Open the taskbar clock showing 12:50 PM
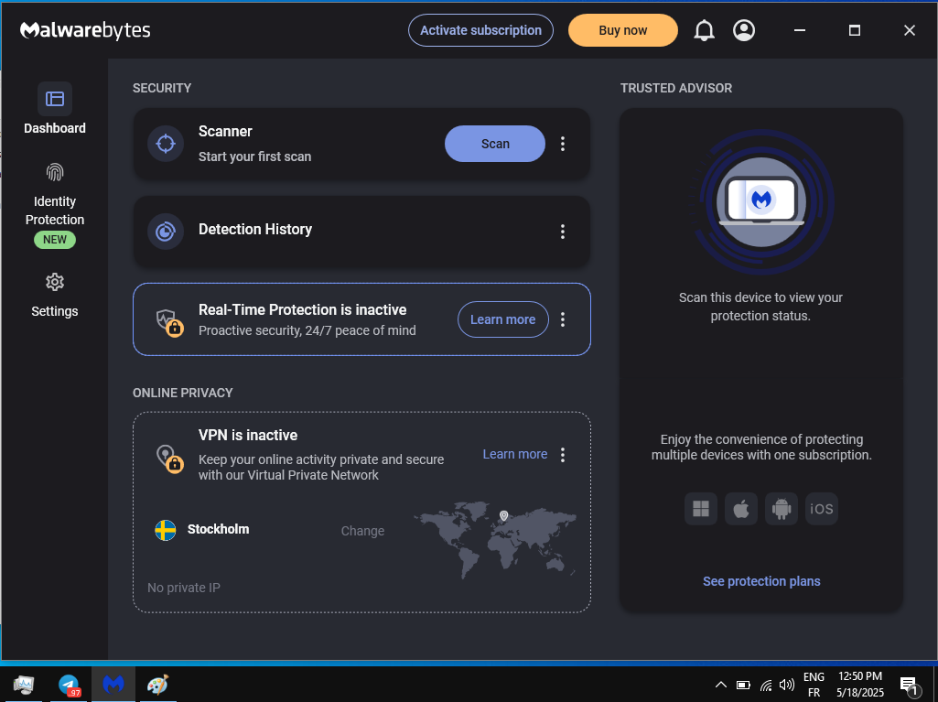The image size is (938, 702). pos(859,684)
